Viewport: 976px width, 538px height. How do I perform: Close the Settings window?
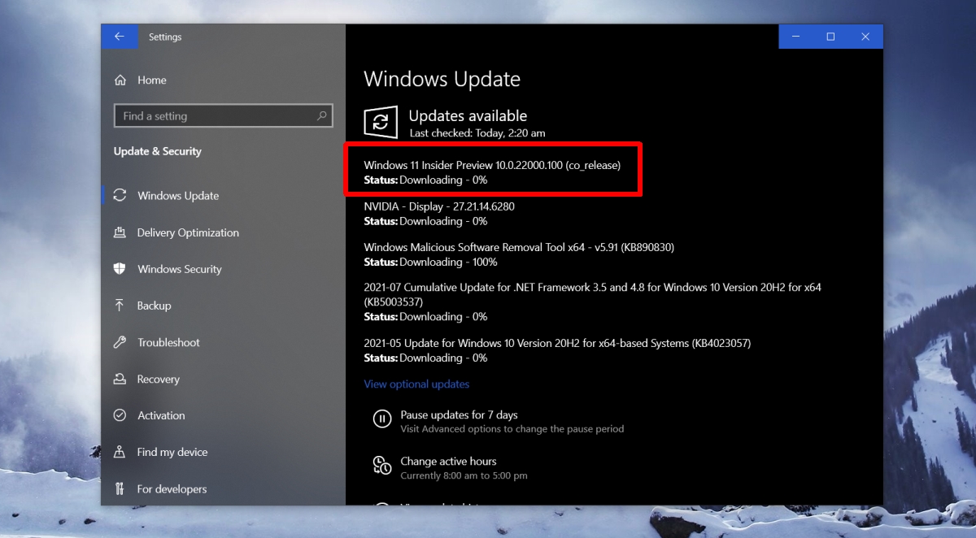coord(865,37)
